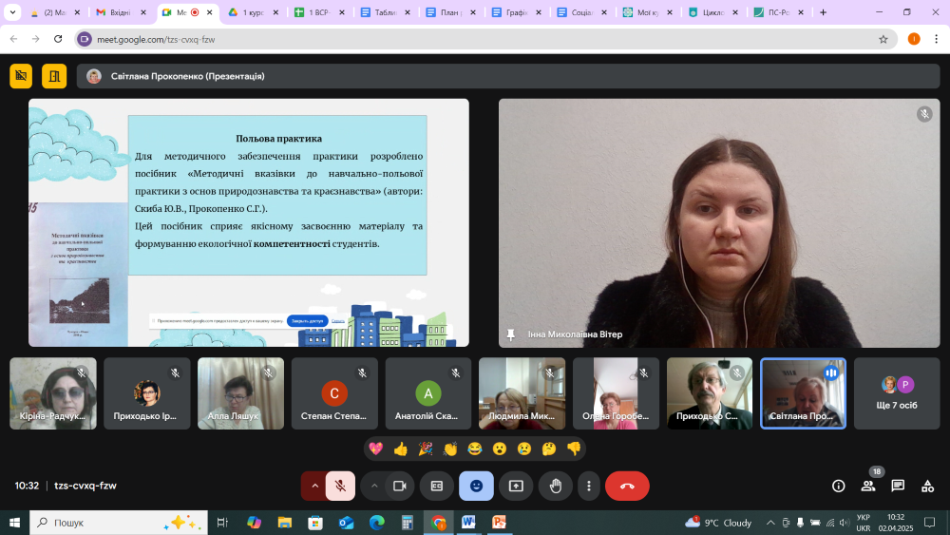The image size is (950, 535).
Task: Click the meet.google.com address bar
Action: [x=484, y=39]
